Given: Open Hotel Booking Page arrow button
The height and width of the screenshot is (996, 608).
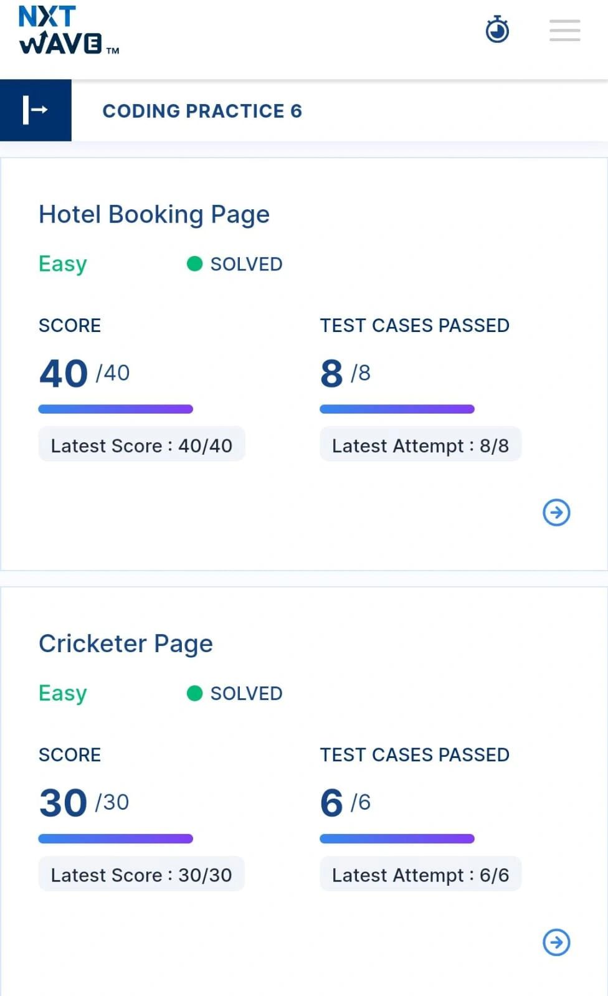Looking at the screenshot, I should tap(556, 513).
